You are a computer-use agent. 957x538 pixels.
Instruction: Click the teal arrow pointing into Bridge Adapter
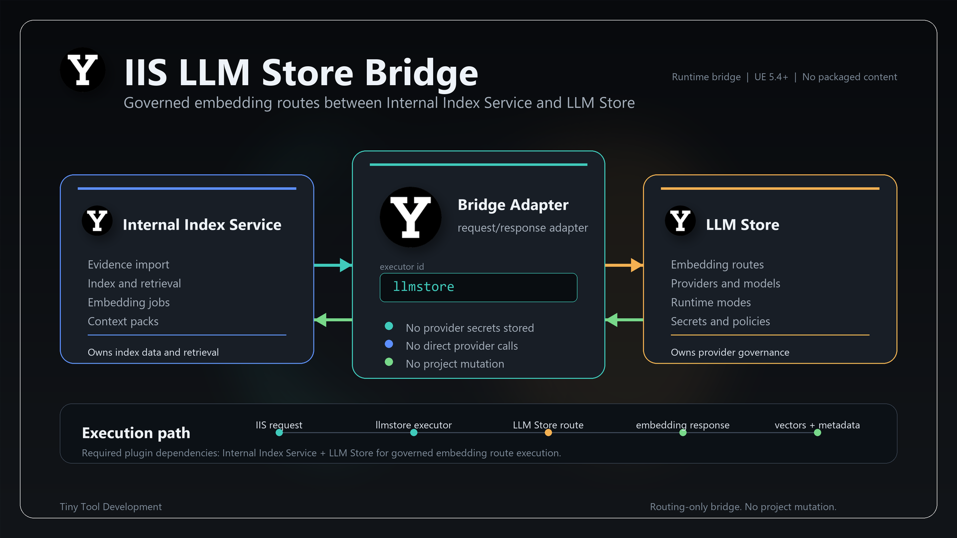click(333, 265)
